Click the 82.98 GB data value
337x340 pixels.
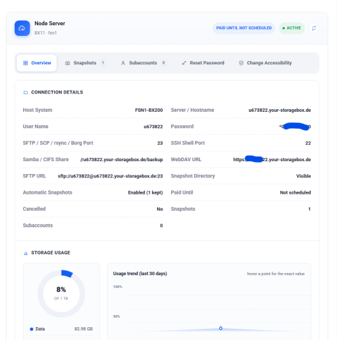point(83,329)
